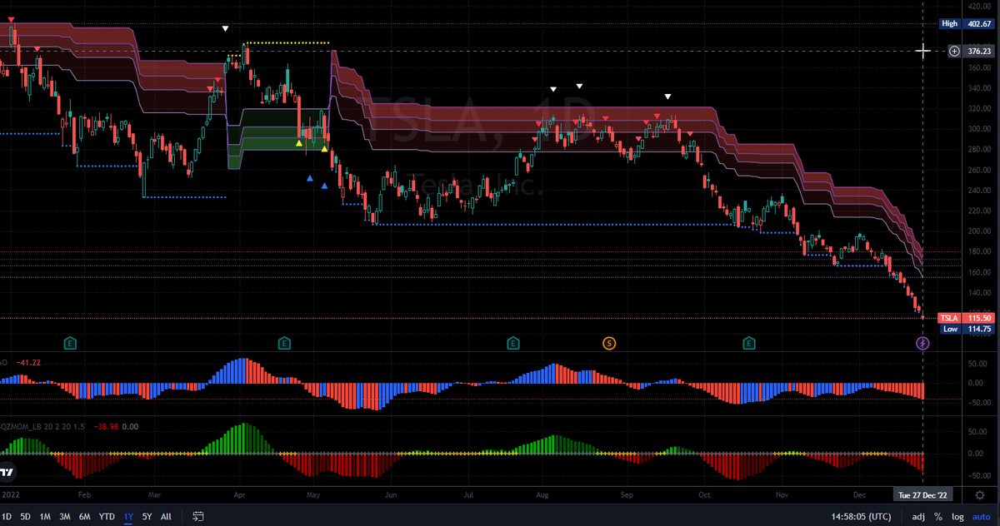
Task: Click the 376.23 crosshair price label
Action: [x=977, y=51]
